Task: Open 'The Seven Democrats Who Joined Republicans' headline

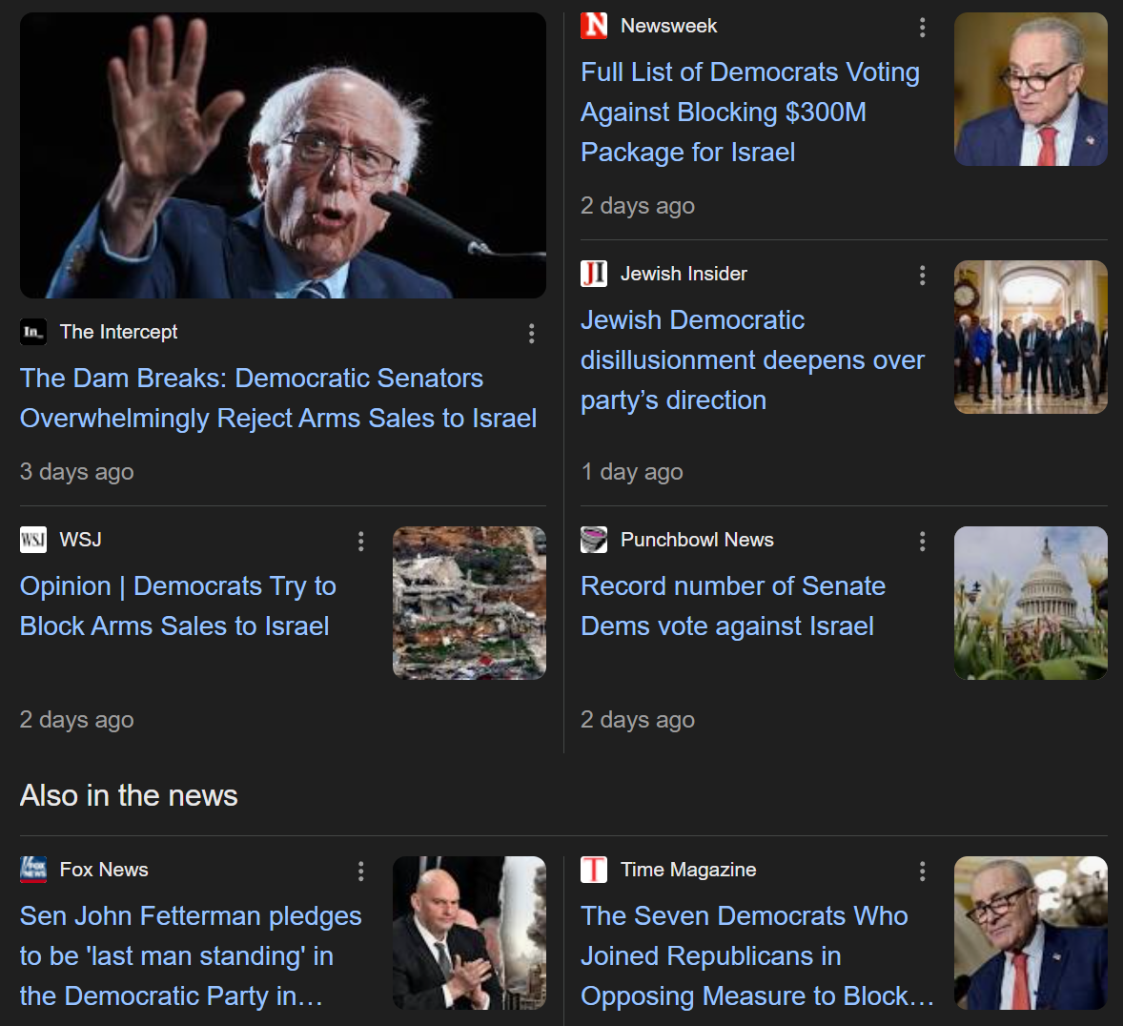Action: point(757,956)
